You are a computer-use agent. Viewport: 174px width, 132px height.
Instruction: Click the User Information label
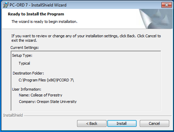coord(26,89)
